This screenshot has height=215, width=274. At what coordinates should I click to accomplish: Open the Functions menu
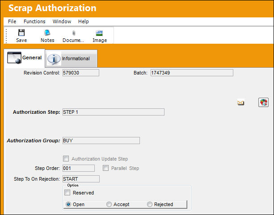coord(34,21)
